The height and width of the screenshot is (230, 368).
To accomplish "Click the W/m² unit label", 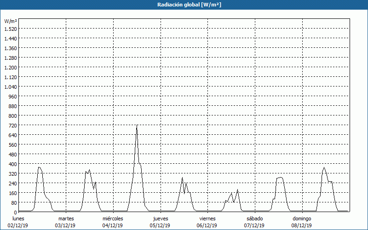I will point(11,21).
